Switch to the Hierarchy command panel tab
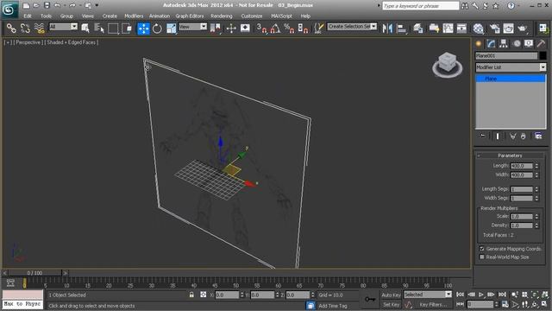This screenshot has width=552, height=311. click(504, 44)
